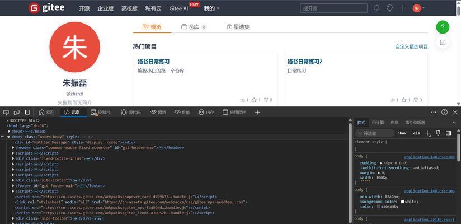Click the green help question mark button

(x=443, y=27)
